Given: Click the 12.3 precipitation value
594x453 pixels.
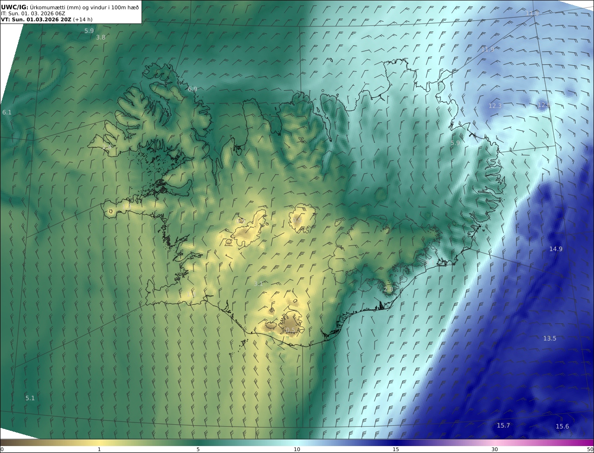Looking at the screenshot, I should point(495,106).
